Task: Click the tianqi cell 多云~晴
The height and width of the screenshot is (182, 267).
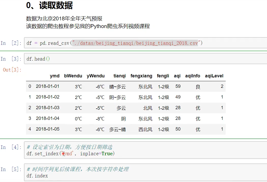Action: 118,130
